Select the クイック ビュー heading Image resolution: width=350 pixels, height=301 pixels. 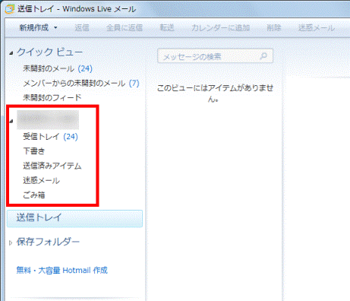coord(49,52)
